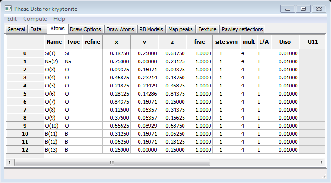Click y value 0.08929 for O(10)

pos(144,126)
